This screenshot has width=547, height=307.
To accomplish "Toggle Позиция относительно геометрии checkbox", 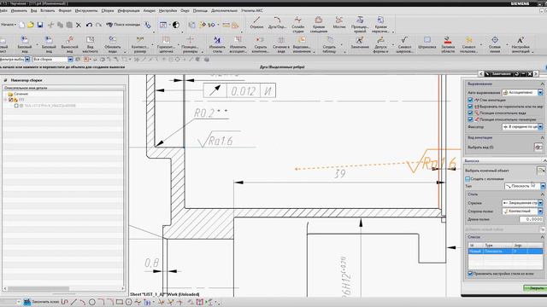I will 470,119.
